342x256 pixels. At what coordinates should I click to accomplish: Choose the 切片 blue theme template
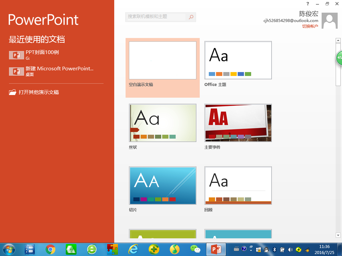pos(163,185)
